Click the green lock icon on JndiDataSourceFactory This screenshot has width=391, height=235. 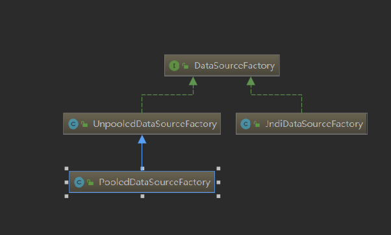click(257, 124)
